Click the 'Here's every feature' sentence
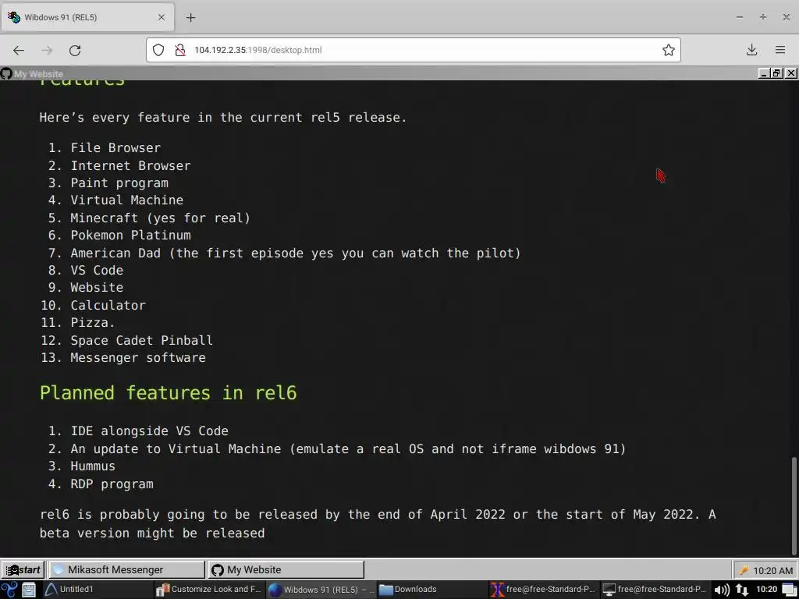Image resolution: width=799 pixels, height=599 pixels. point(223,118)
